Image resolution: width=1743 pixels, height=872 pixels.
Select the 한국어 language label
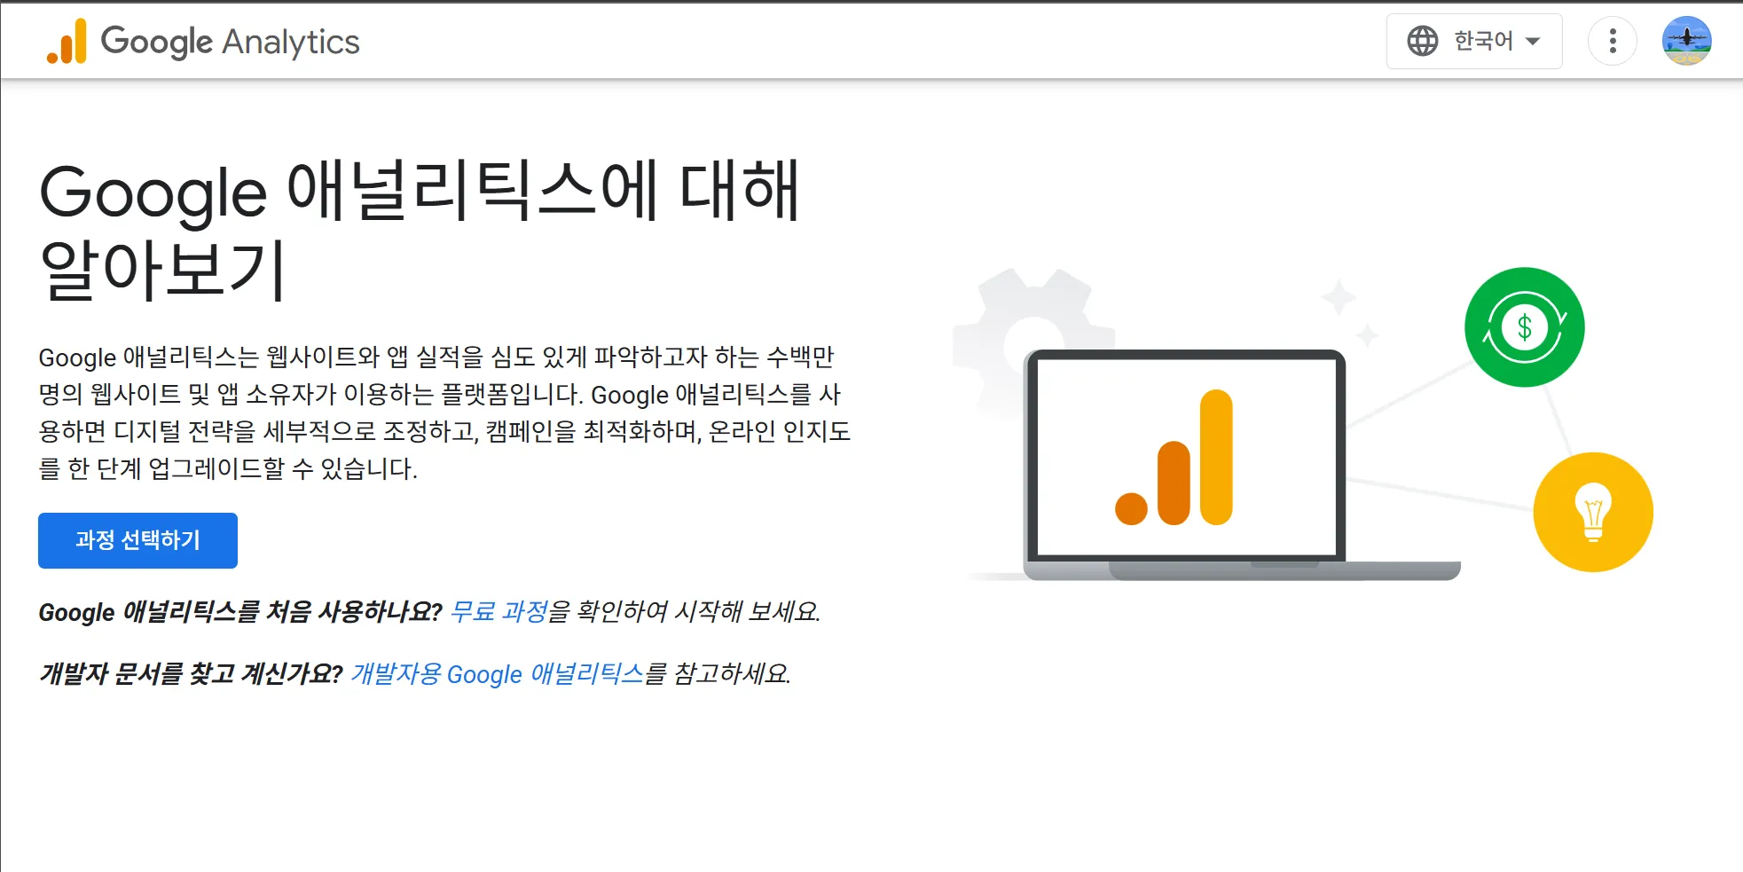point(1483,41)
